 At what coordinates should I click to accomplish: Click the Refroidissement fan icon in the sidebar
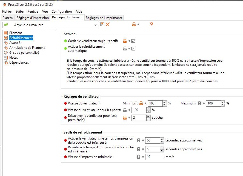6,38
